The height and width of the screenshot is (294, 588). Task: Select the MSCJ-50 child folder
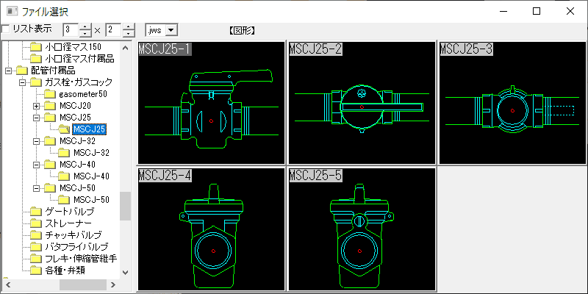pos(91,200)
